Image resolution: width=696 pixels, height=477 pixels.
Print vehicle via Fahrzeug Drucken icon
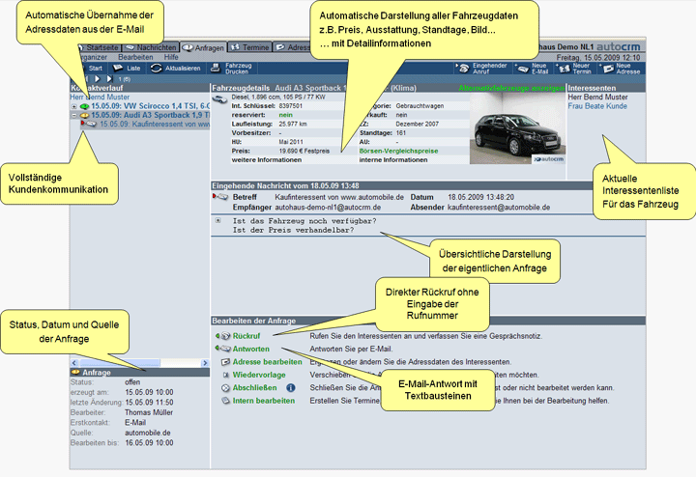point(216,68)
